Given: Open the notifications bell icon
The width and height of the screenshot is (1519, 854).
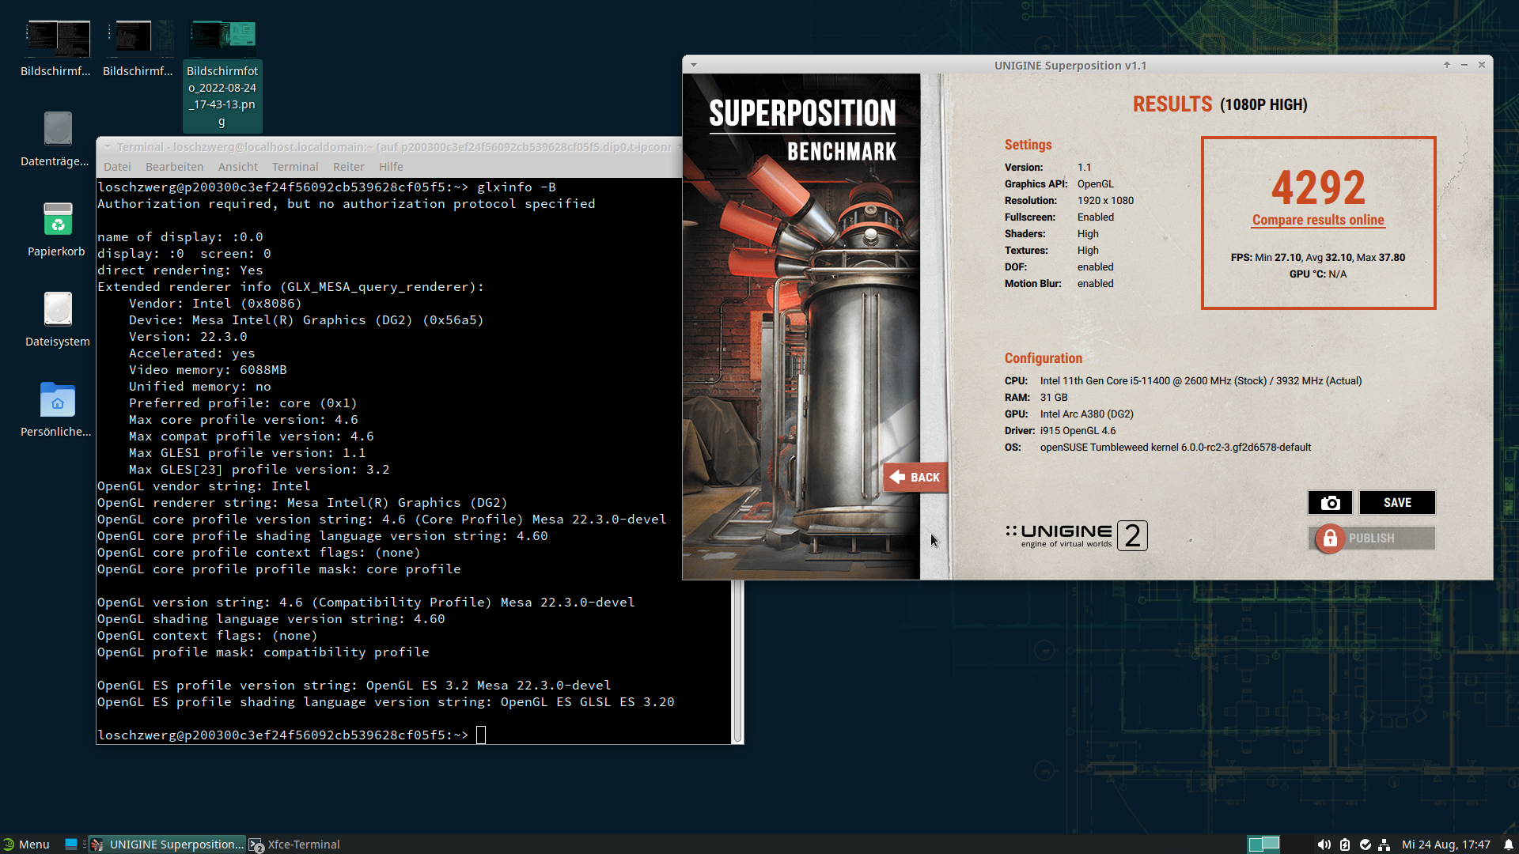Looking at the screenshot, I should click(1508, 845).
